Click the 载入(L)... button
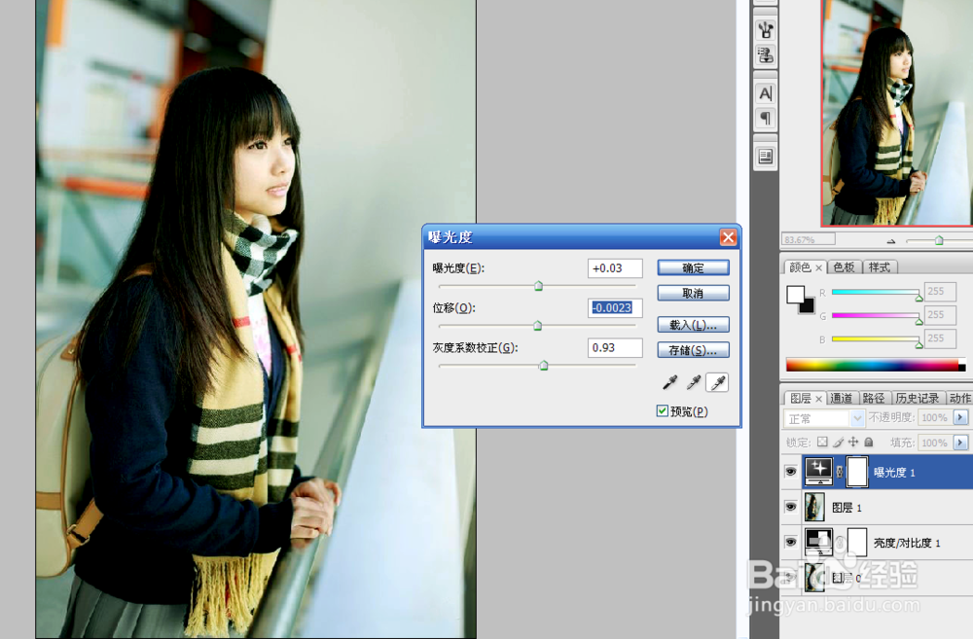 (x=693, y=325)
